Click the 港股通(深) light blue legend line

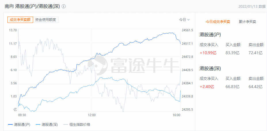click(38, 124)
